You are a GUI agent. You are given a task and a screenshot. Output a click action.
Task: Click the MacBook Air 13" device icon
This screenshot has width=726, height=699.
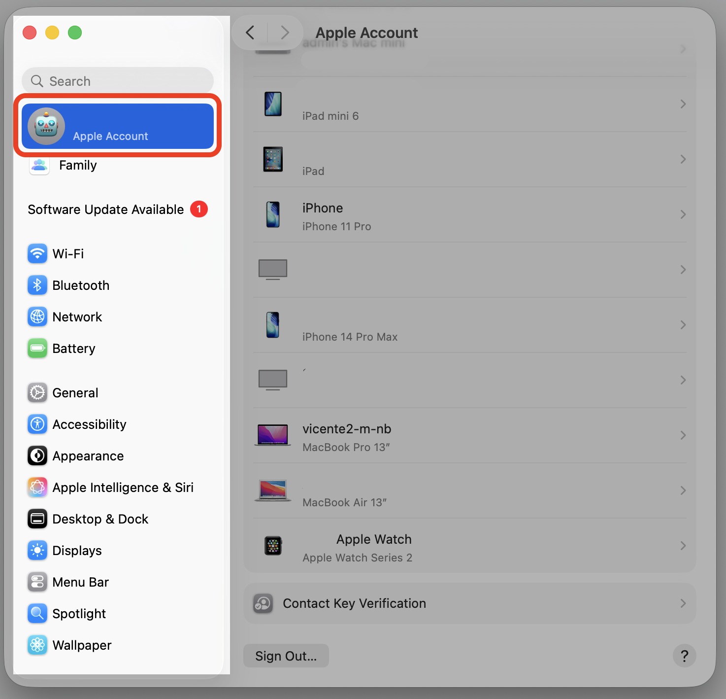273,490
